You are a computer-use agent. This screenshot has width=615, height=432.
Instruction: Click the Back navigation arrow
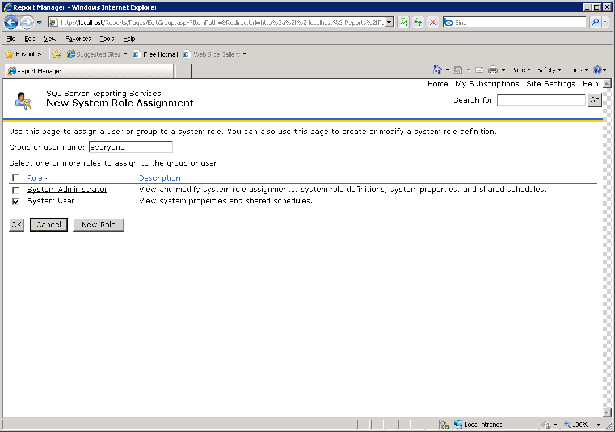[11, 22]
